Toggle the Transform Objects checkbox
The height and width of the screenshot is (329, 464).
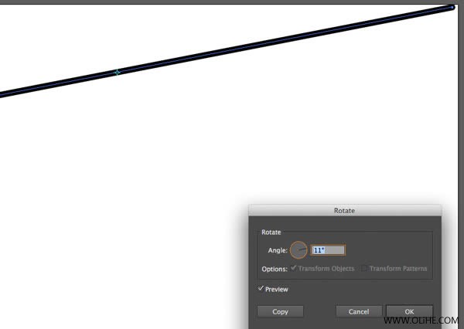[x=293, y=268]
